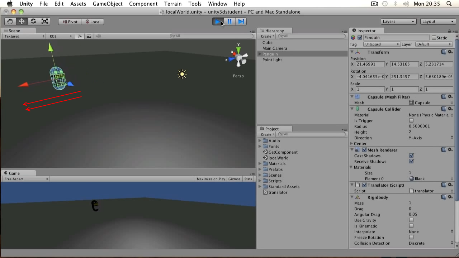Click the Local handle orientation button

tap(93, 21)
